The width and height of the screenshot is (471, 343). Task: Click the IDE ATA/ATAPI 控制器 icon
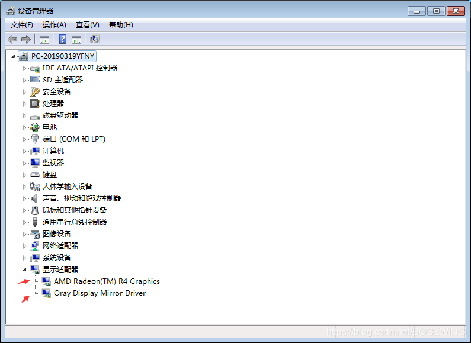pyautogui.click(x=35, y=69)
